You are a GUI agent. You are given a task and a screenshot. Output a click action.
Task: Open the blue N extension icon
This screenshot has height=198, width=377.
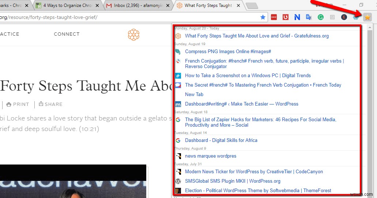click(297, 17)
